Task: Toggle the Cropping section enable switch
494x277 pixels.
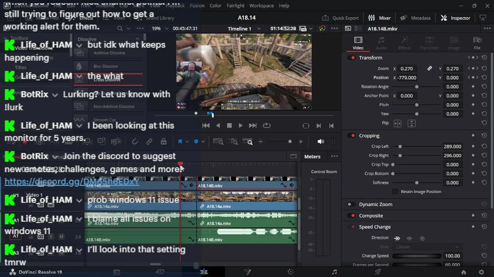Action: pos(351,136)
